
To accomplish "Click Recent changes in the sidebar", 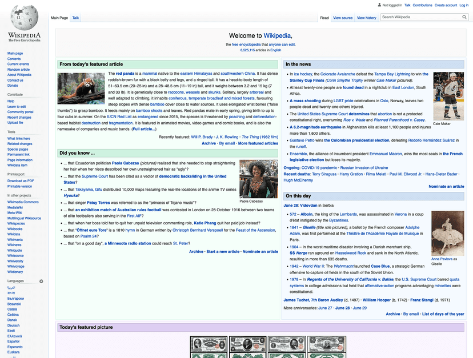I will click(19, 117).
